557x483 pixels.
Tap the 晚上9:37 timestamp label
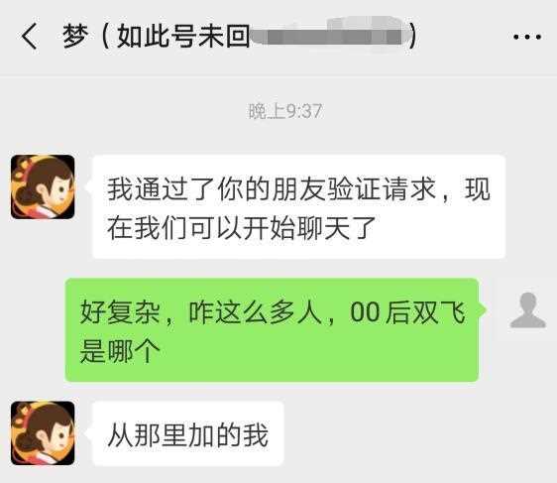coord(284,111)
